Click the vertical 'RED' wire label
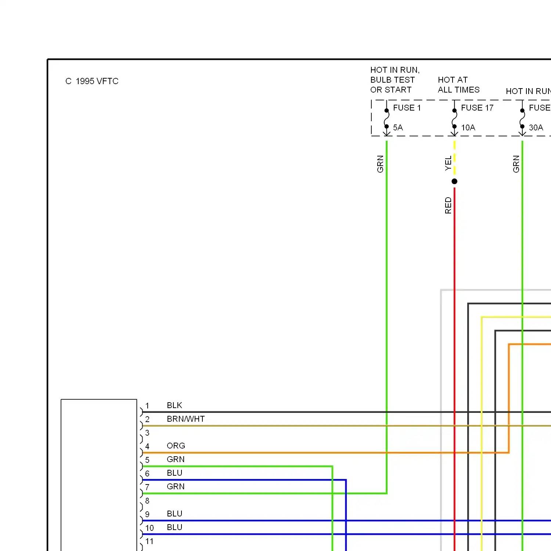 point(448,205)
